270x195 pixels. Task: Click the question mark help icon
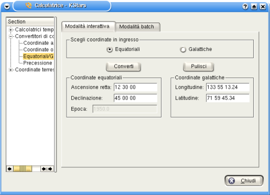tap(245, 7)
